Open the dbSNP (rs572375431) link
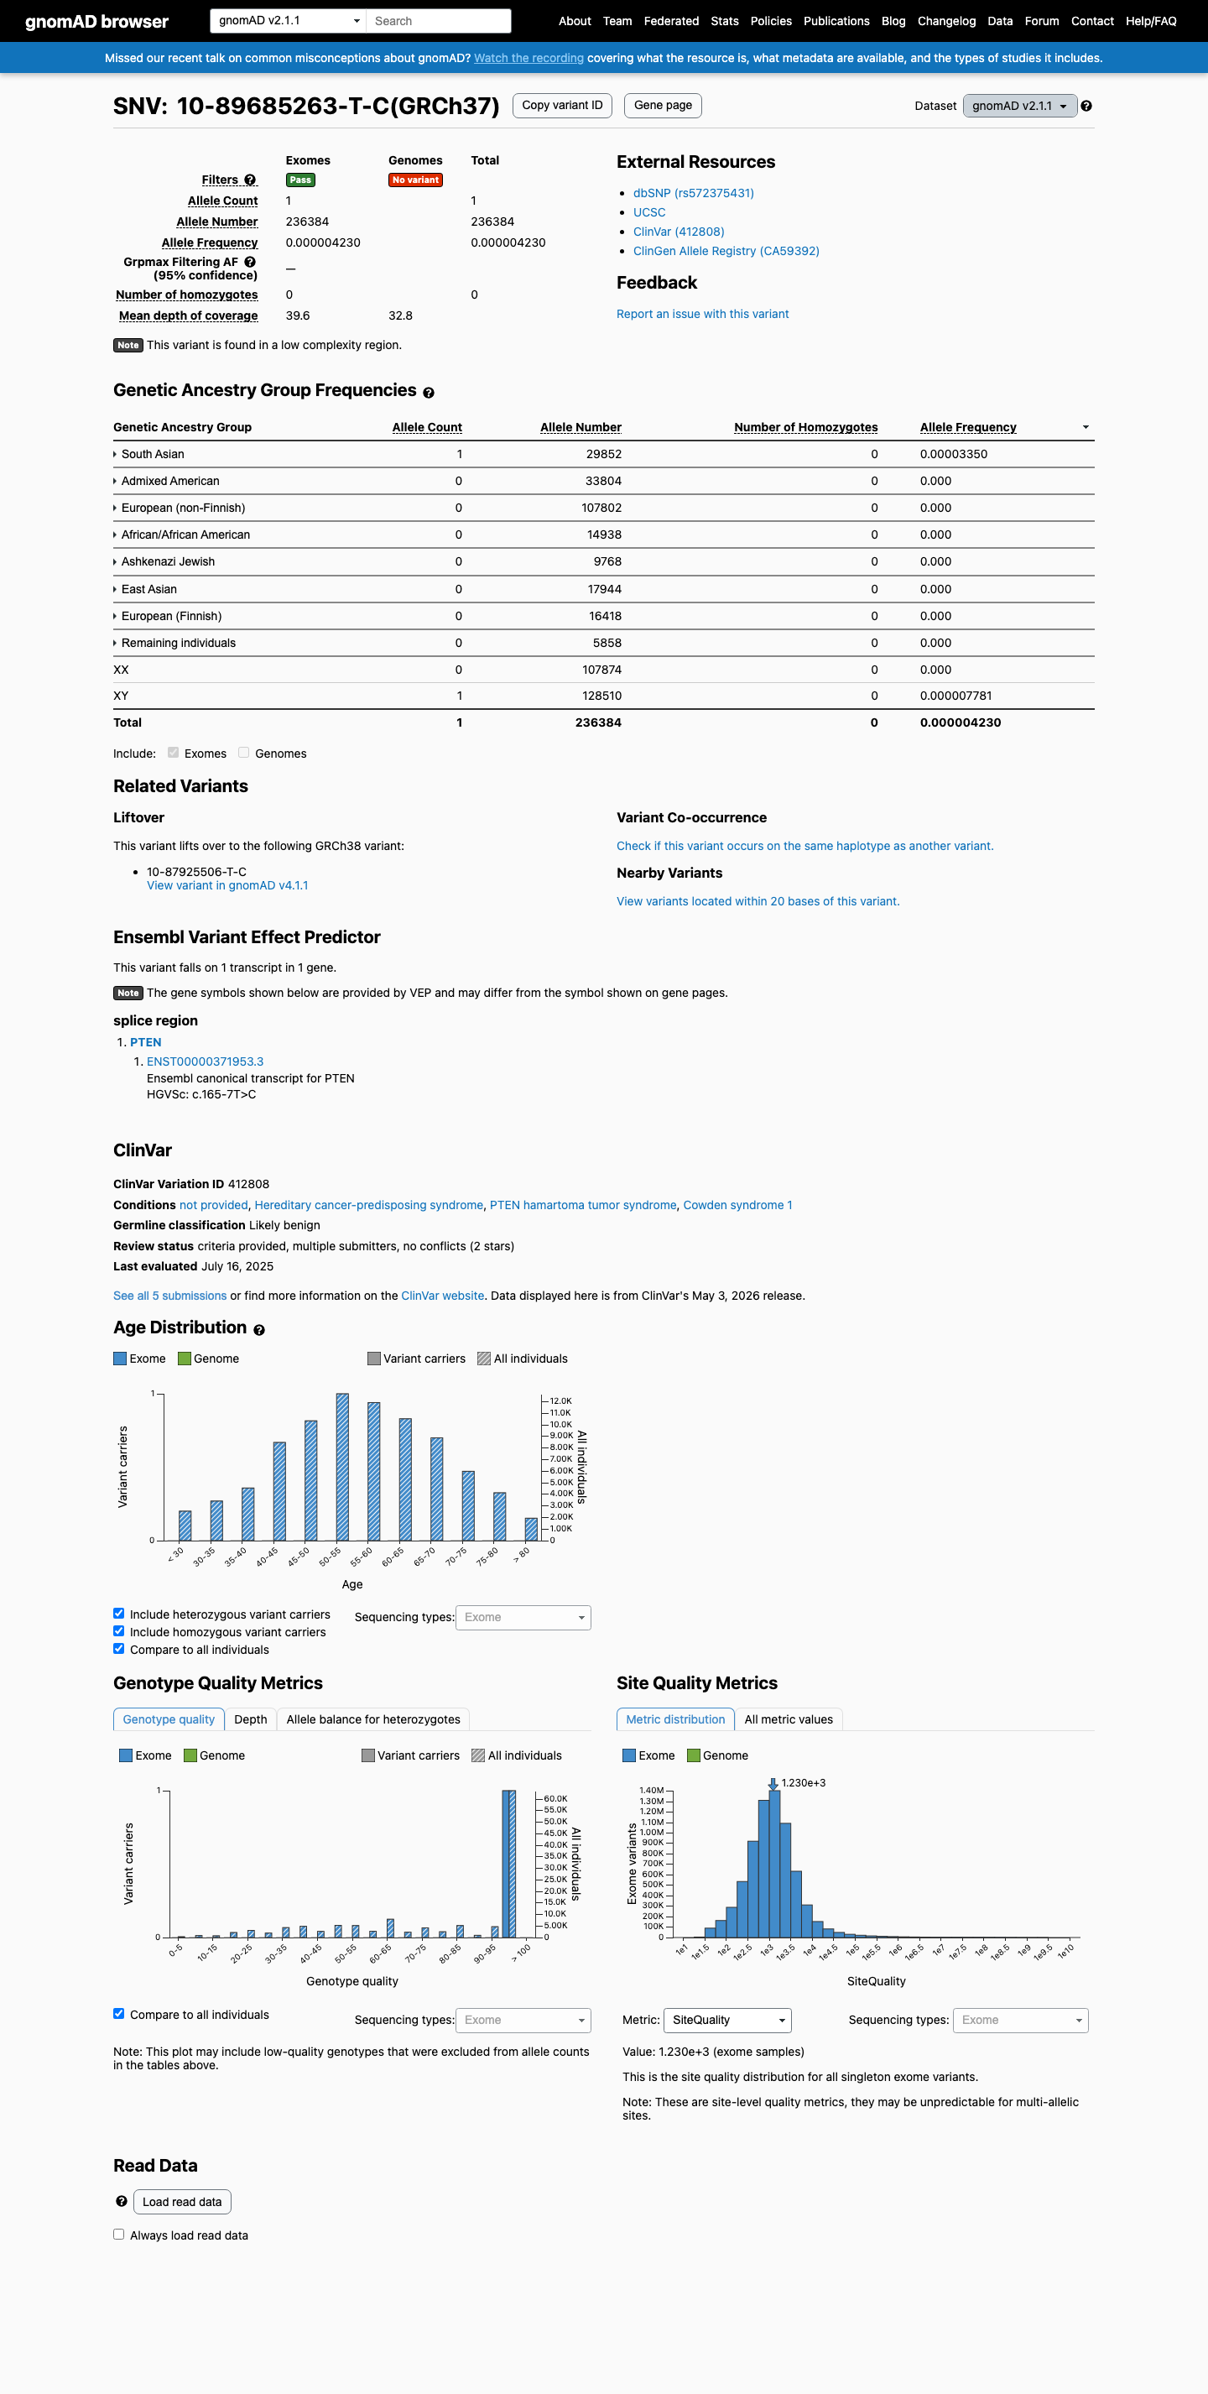This screenshot has width=1208, height=2394. click(693, 193)
